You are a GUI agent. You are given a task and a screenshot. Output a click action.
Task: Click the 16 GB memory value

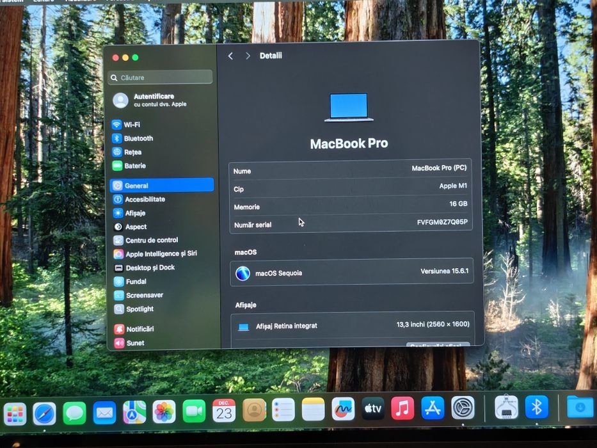tap(458, 204)
